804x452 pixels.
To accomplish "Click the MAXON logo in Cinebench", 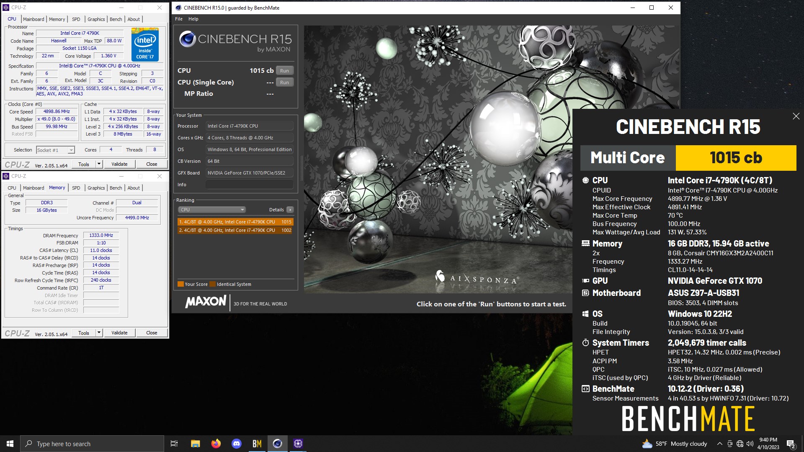I will pos(206,302).
